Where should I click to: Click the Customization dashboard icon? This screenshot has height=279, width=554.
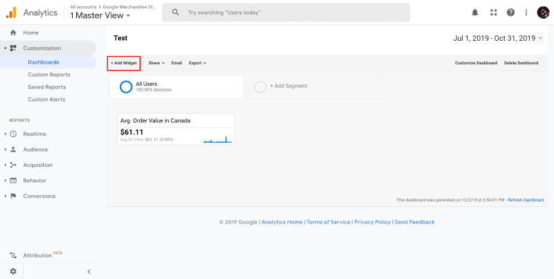pyautogui.click(x=13, y=48)
